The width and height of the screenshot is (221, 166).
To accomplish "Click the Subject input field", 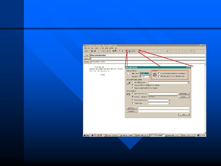I will pos(148,62).
